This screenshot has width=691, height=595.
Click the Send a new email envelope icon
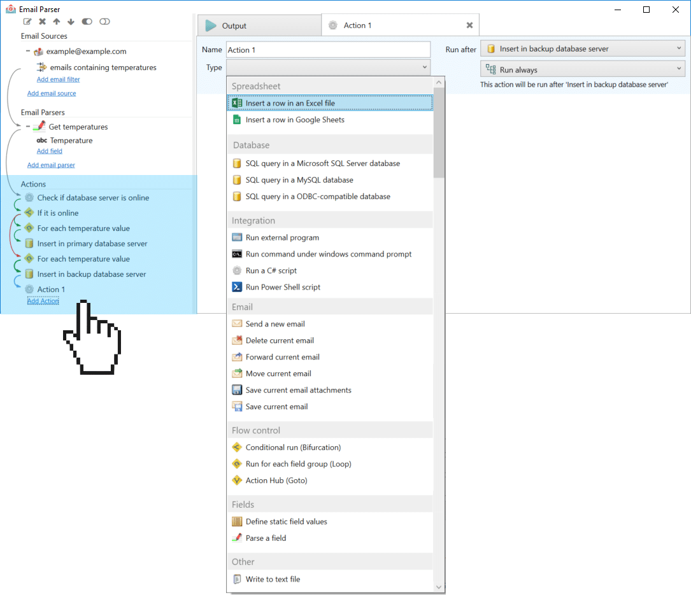click(x=237, y=324)
